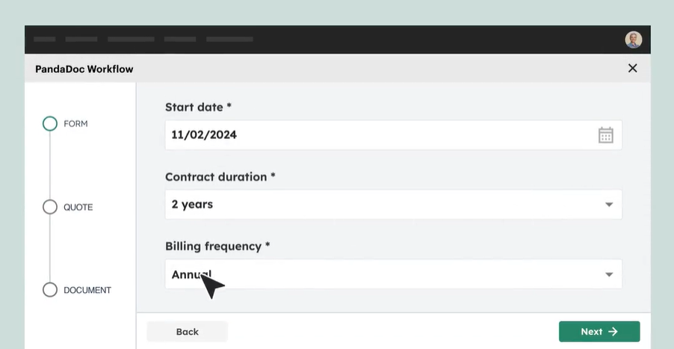Click the Next button
This screenshot has width=674, height=349.
[599, 331]
